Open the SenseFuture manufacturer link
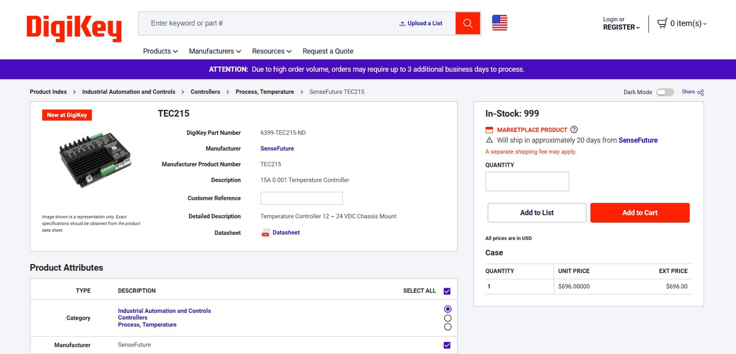 click(x=277, y=149)
